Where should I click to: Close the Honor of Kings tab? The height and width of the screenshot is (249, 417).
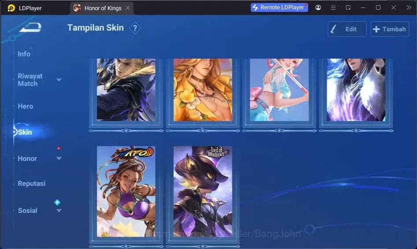(x=128, y=8)
